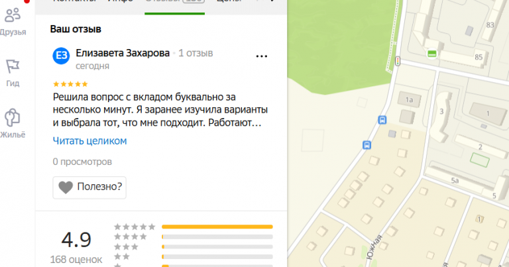This screenshot has width=509, height=267.
Task: Click the '168 оценок' label
Action: point(76,260)
